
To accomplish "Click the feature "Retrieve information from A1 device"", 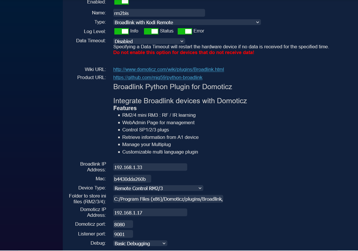I will coord(160,137).
